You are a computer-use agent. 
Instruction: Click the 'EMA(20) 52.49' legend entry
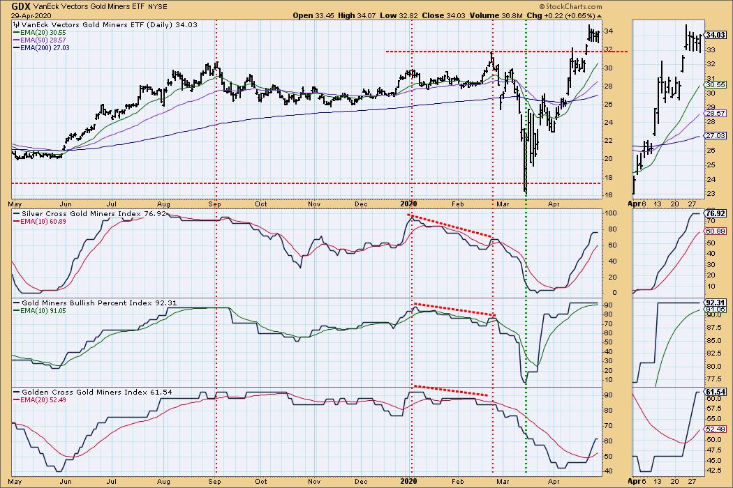tap(40, 399)
